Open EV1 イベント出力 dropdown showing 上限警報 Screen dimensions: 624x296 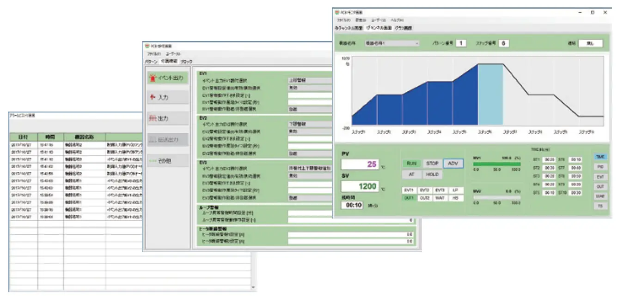[310, 80]
